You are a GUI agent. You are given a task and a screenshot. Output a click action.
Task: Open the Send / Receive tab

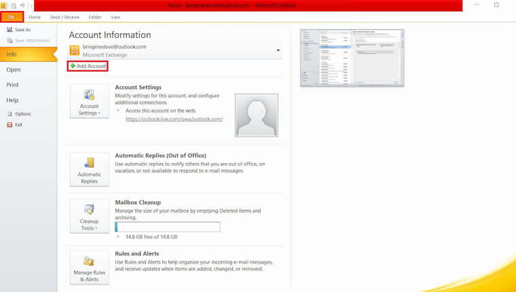[x=64, y=17]
